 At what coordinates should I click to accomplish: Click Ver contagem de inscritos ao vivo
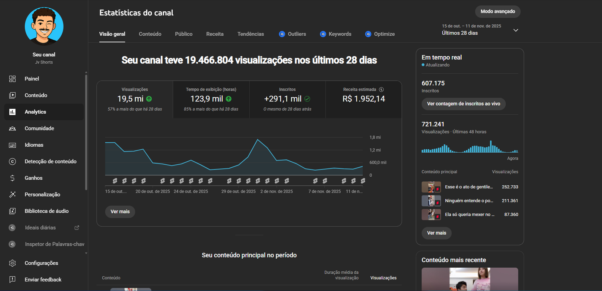(x=463, y=104)
